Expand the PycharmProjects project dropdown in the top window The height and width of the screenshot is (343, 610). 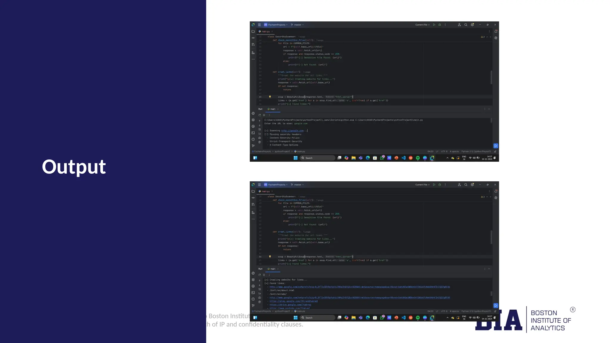click(276, 25)
